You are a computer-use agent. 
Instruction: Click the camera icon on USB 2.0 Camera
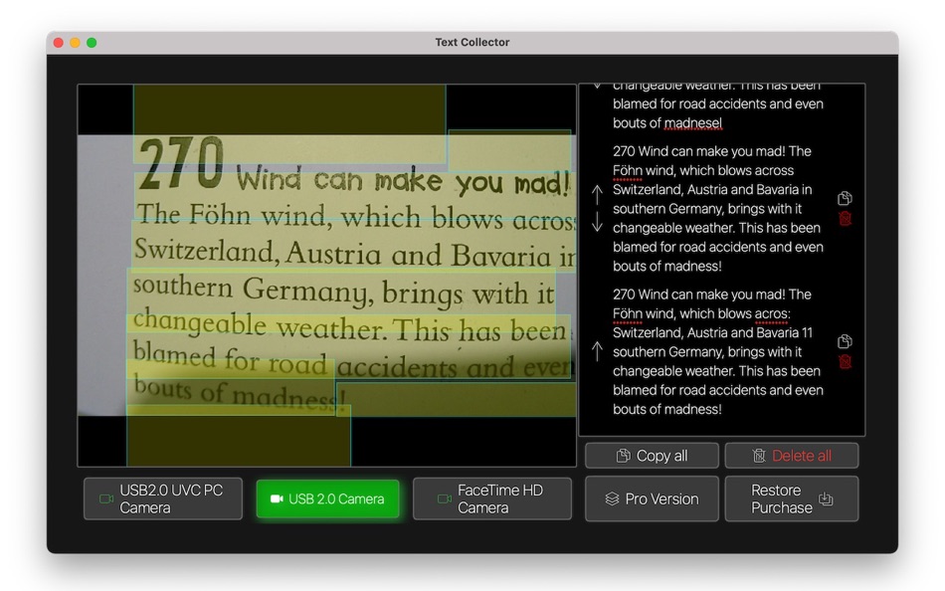(x=277, y=498)
